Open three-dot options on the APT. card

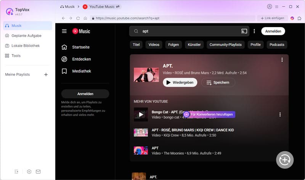[282, 60]
